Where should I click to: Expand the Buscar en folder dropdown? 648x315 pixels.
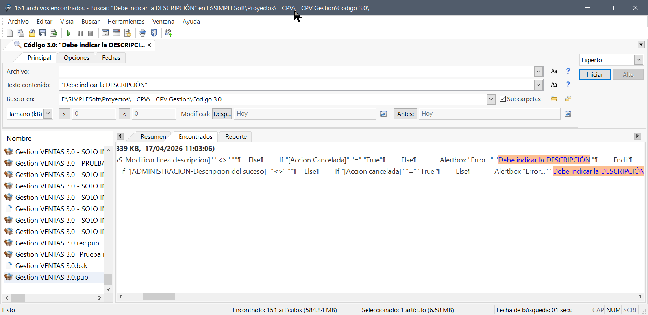point(491,99)
